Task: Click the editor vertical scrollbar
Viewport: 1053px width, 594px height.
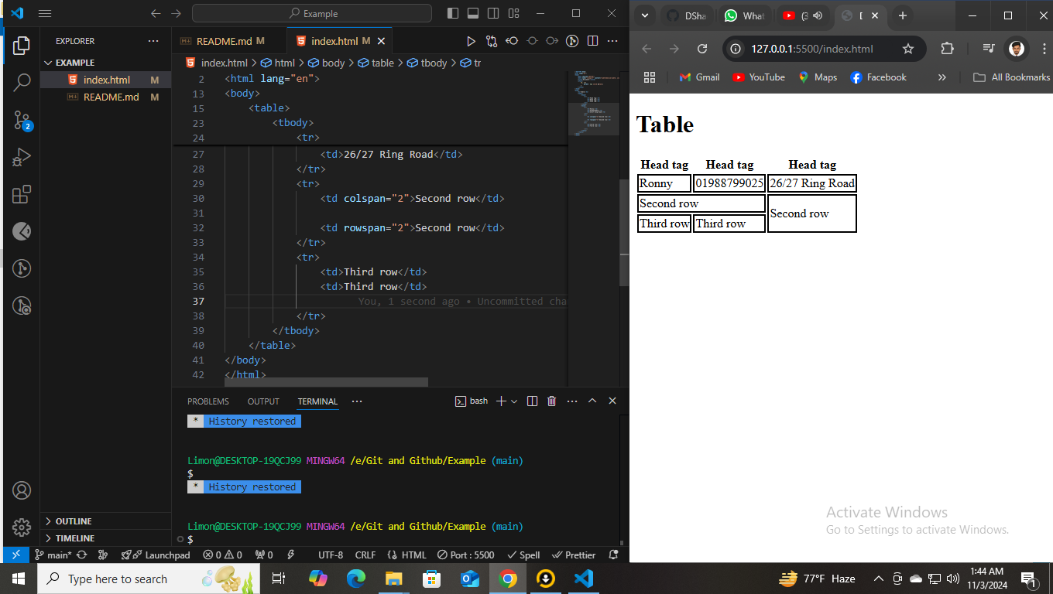Action: (x=624, y=232)
